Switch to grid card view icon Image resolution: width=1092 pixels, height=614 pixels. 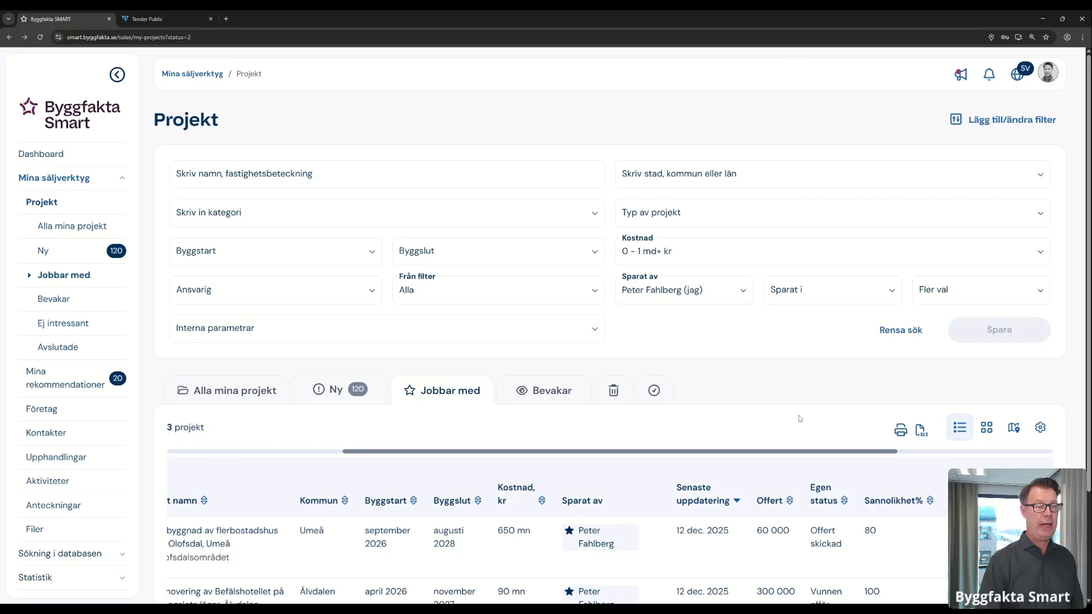pos(987,428)
